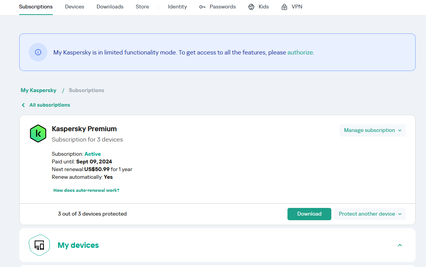The height and width of the screenshot is (267, 426).
Task: Click the My devices section heading
Action: coord(78,245)
